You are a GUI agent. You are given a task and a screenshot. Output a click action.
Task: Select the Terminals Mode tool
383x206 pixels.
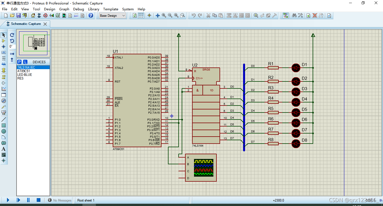[4, 77]
